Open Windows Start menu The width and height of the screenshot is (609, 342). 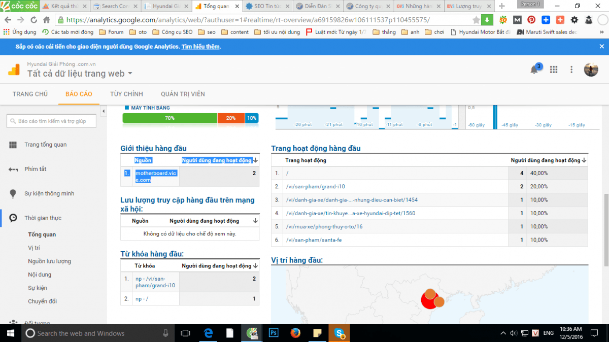(10, 333)
